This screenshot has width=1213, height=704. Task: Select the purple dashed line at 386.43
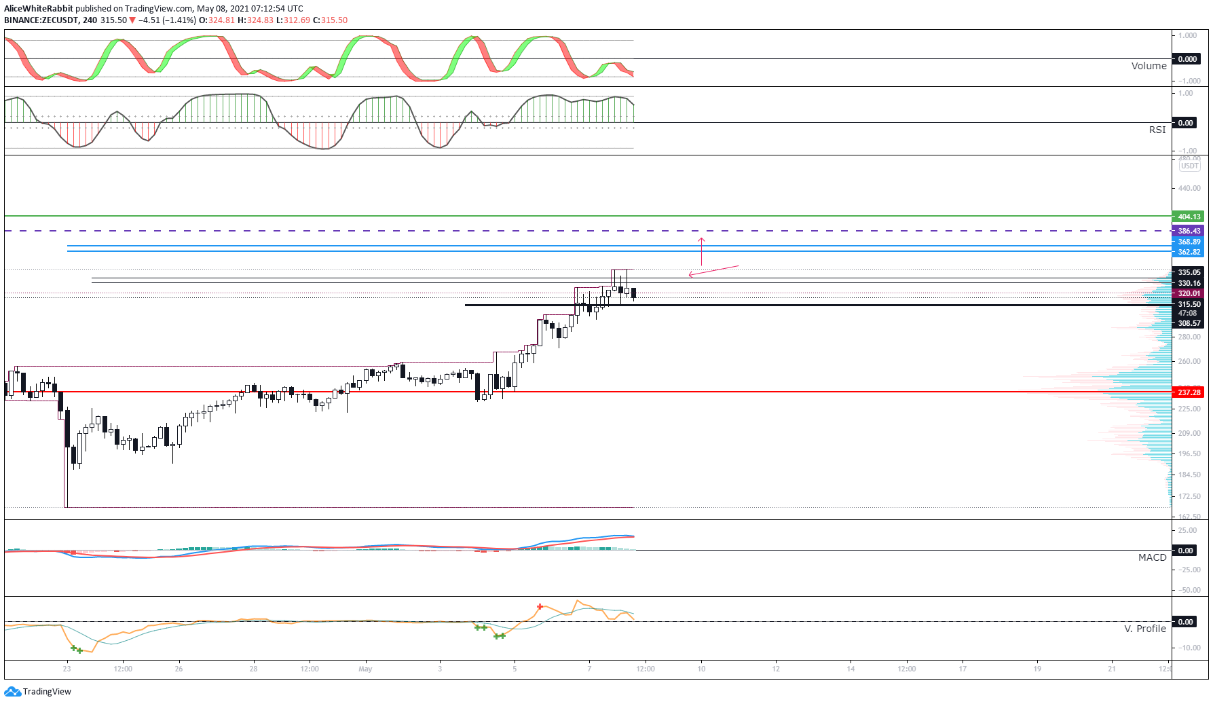tap(588, 231)
